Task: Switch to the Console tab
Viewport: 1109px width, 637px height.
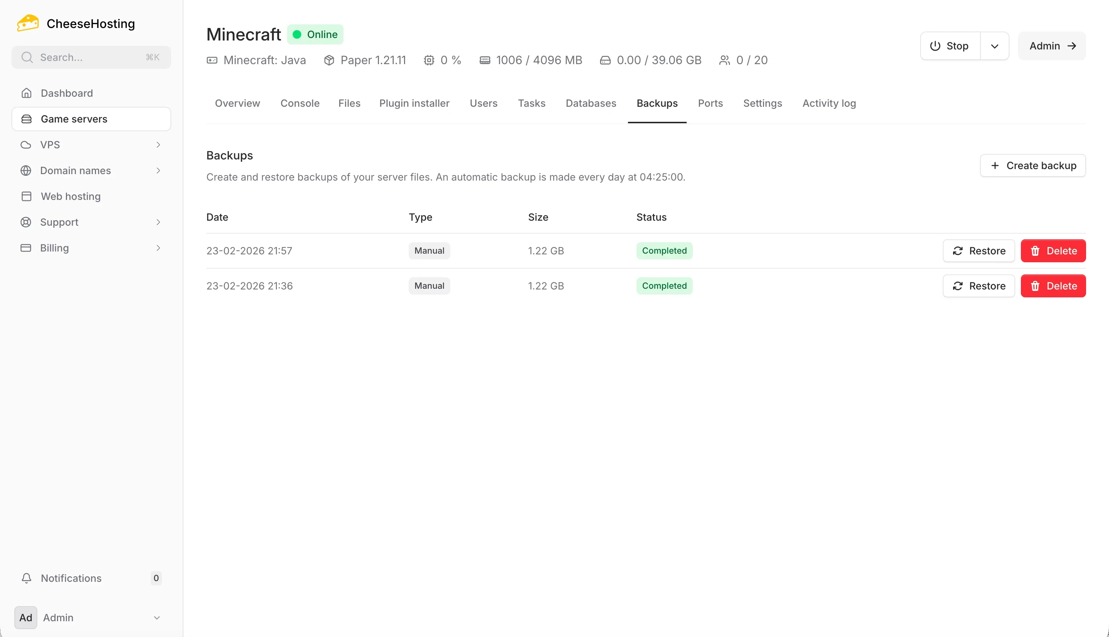Action: pyautogui.click(x=300, y=103)
